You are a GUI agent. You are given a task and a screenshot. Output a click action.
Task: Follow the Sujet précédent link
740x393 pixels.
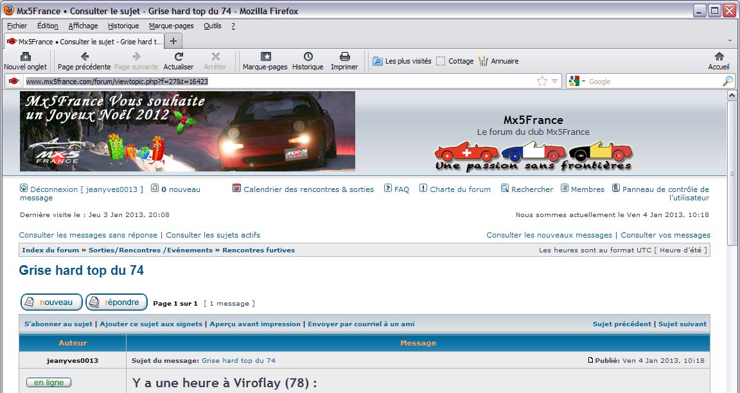621,324
